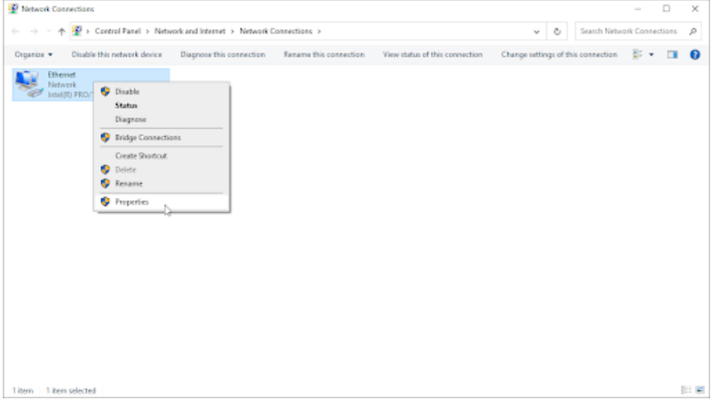This screenshot has width=712, height=401.
Task: Expand the address bar history dropdown
Action: [x=537, y=31]
